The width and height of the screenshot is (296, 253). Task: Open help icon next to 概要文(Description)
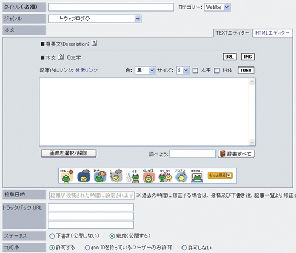point(94,43)
